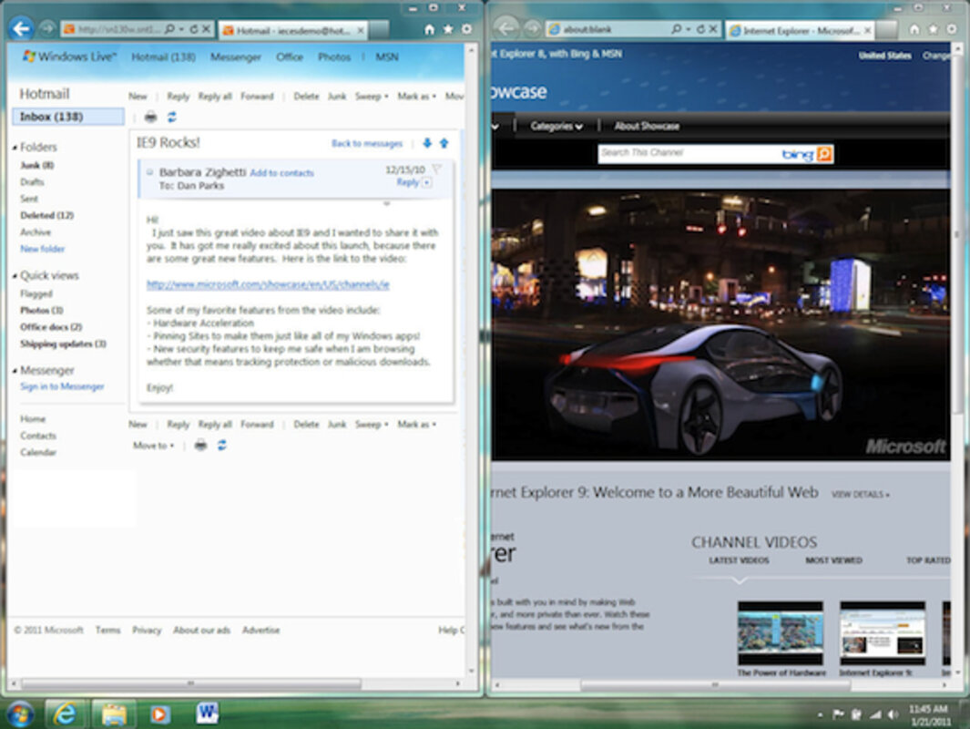Open Move to dropdown below the message
Image resolution: width=970 pixels, height=729 pixels.
point(153,446)
